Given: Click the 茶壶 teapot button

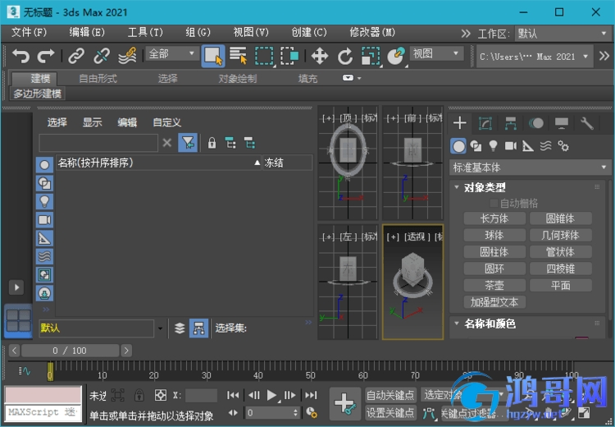Looking at the screenshot, I should [494, 285].
